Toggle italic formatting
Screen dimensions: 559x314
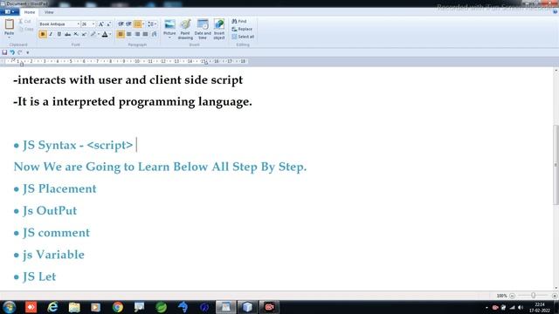(x=51, y=34)
